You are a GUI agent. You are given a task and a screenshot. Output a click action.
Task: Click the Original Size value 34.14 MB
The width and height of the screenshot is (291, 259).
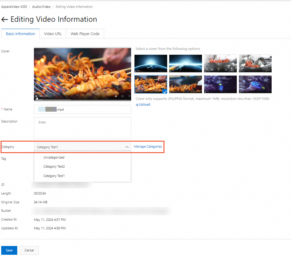click(x=41, y=202)
